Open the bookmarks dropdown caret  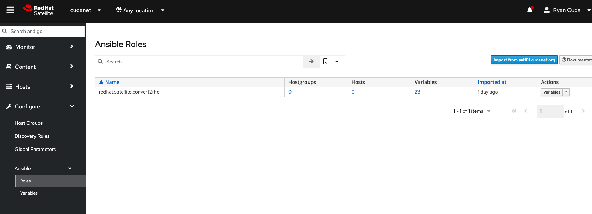[337, 61]
